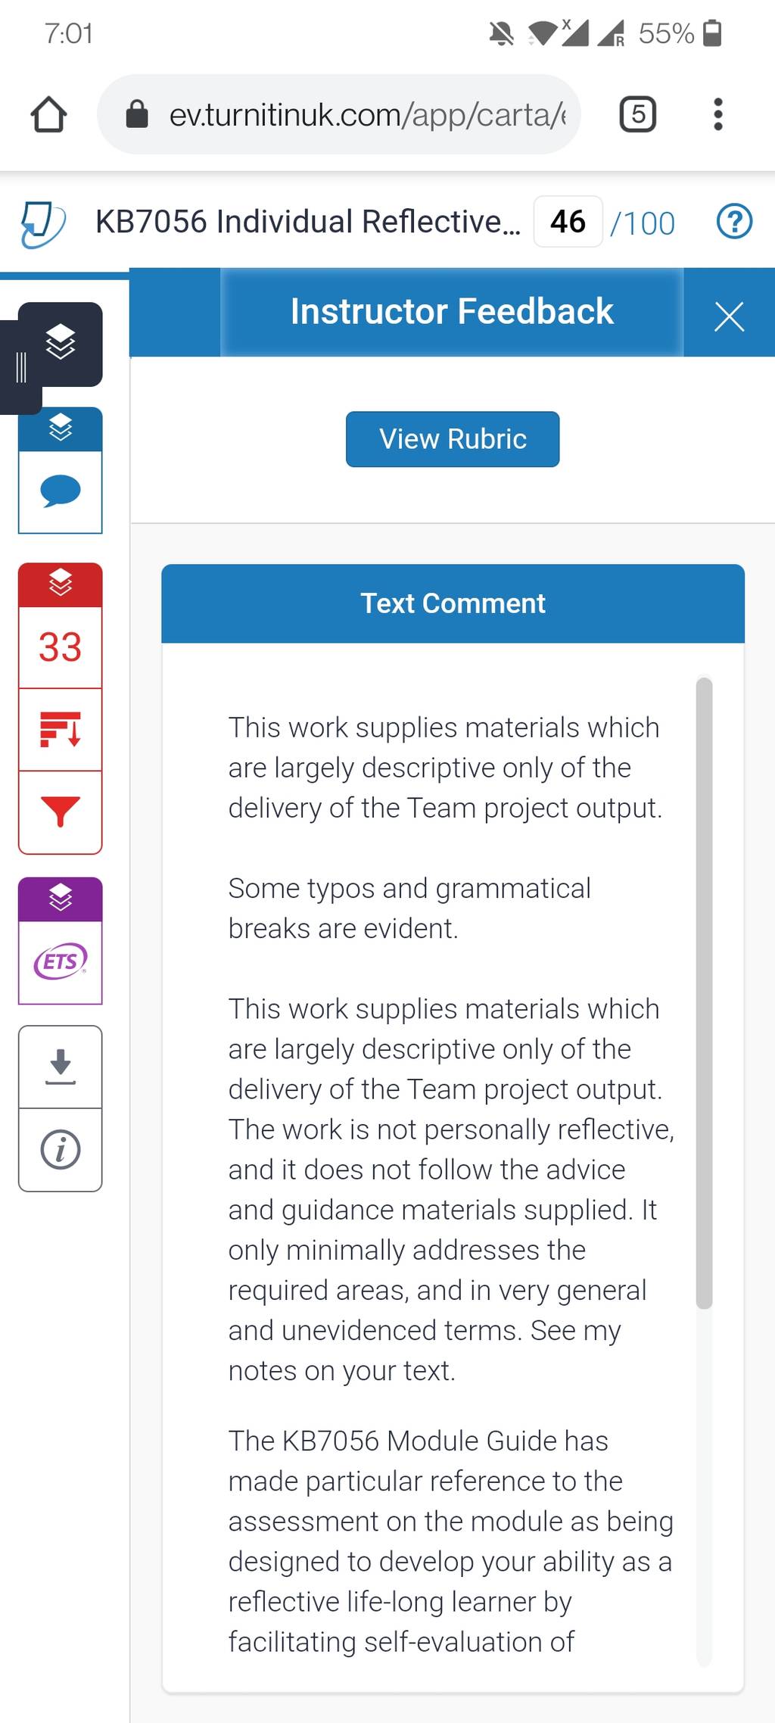Open the blue feedback comment bubble

pyautogui.click(x=61, y=492)
